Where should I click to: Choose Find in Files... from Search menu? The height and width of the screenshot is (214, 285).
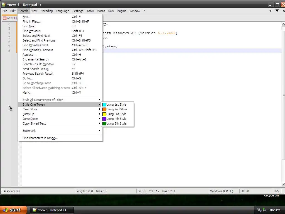60,21
